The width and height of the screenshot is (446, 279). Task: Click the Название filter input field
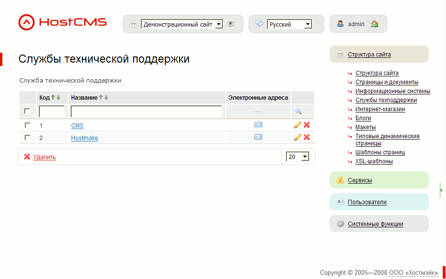(146, 112)
